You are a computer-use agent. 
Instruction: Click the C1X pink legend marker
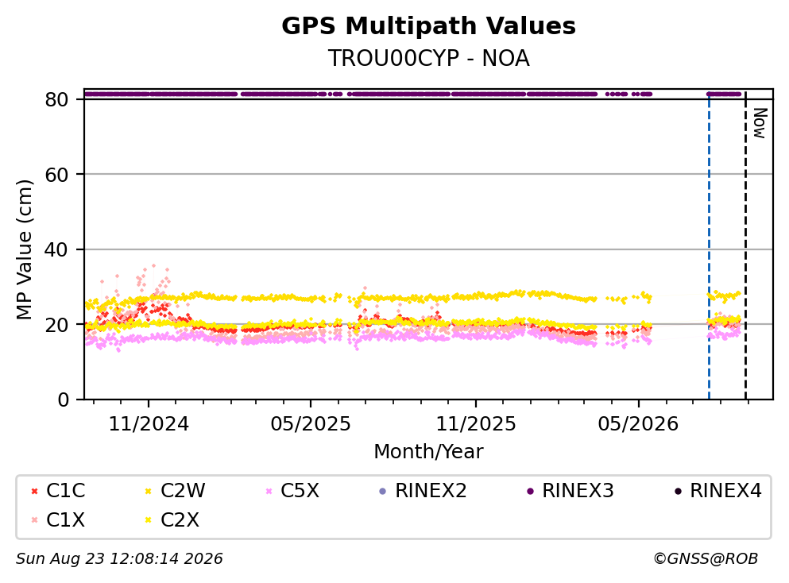pyautogui.click(x=34, y=520)
